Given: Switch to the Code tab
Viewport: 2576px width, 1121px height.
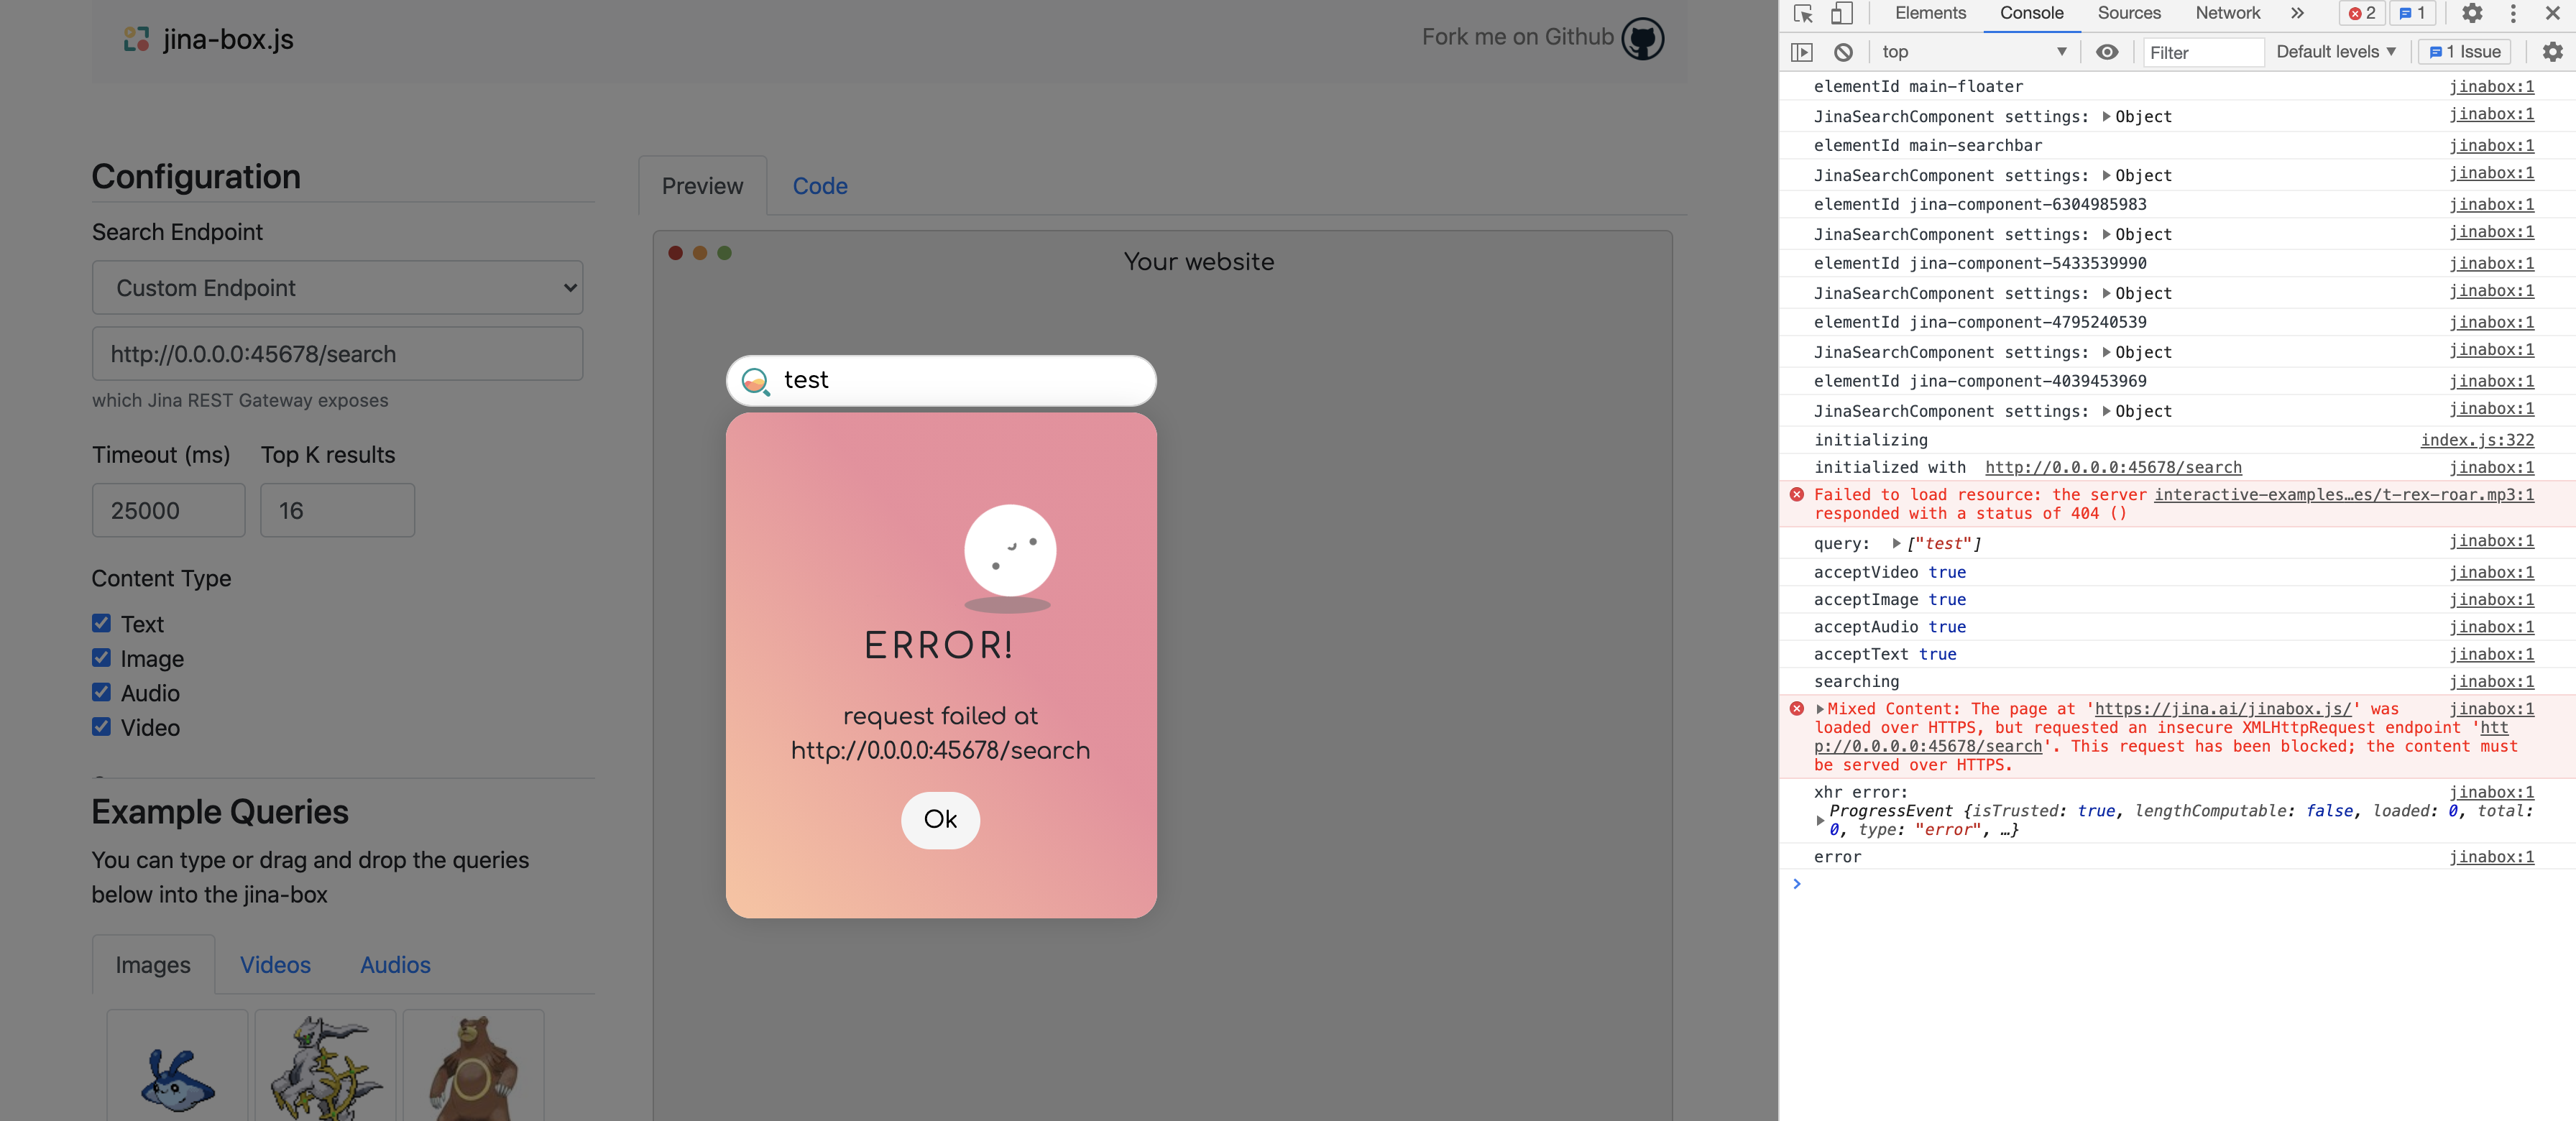Looking at the screenshot, I should (820, 186).
